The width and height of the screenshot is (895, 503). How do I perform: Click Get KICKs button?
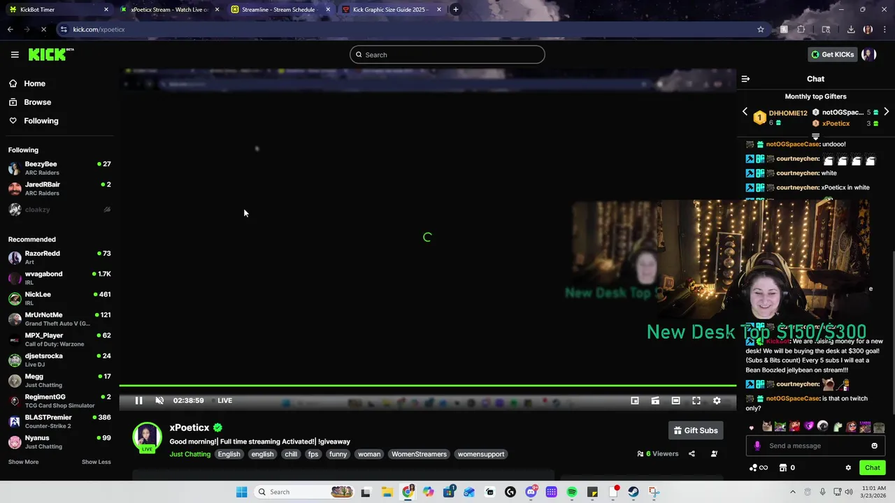[832, 54]
